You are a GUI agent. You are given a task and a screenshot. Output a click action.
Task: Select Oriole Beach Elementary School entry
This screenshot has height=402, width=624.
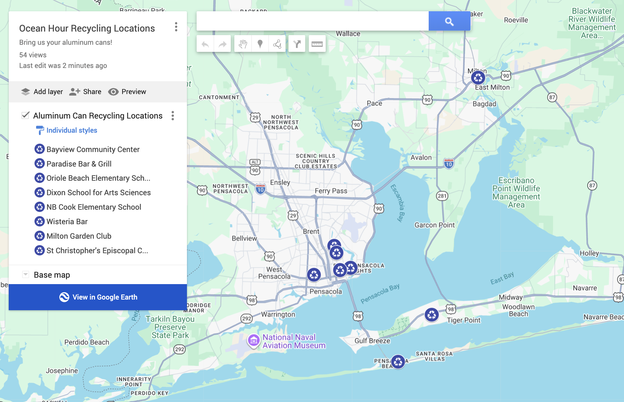(x=98, y=178)
